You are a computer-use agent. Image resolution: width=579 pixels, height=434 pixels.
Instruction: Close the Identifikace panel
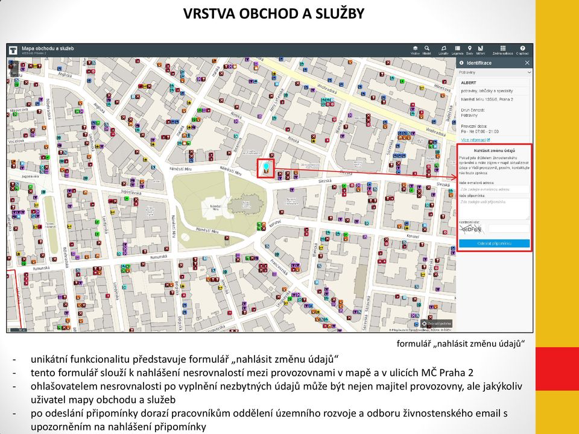click(x=527, y=63)
